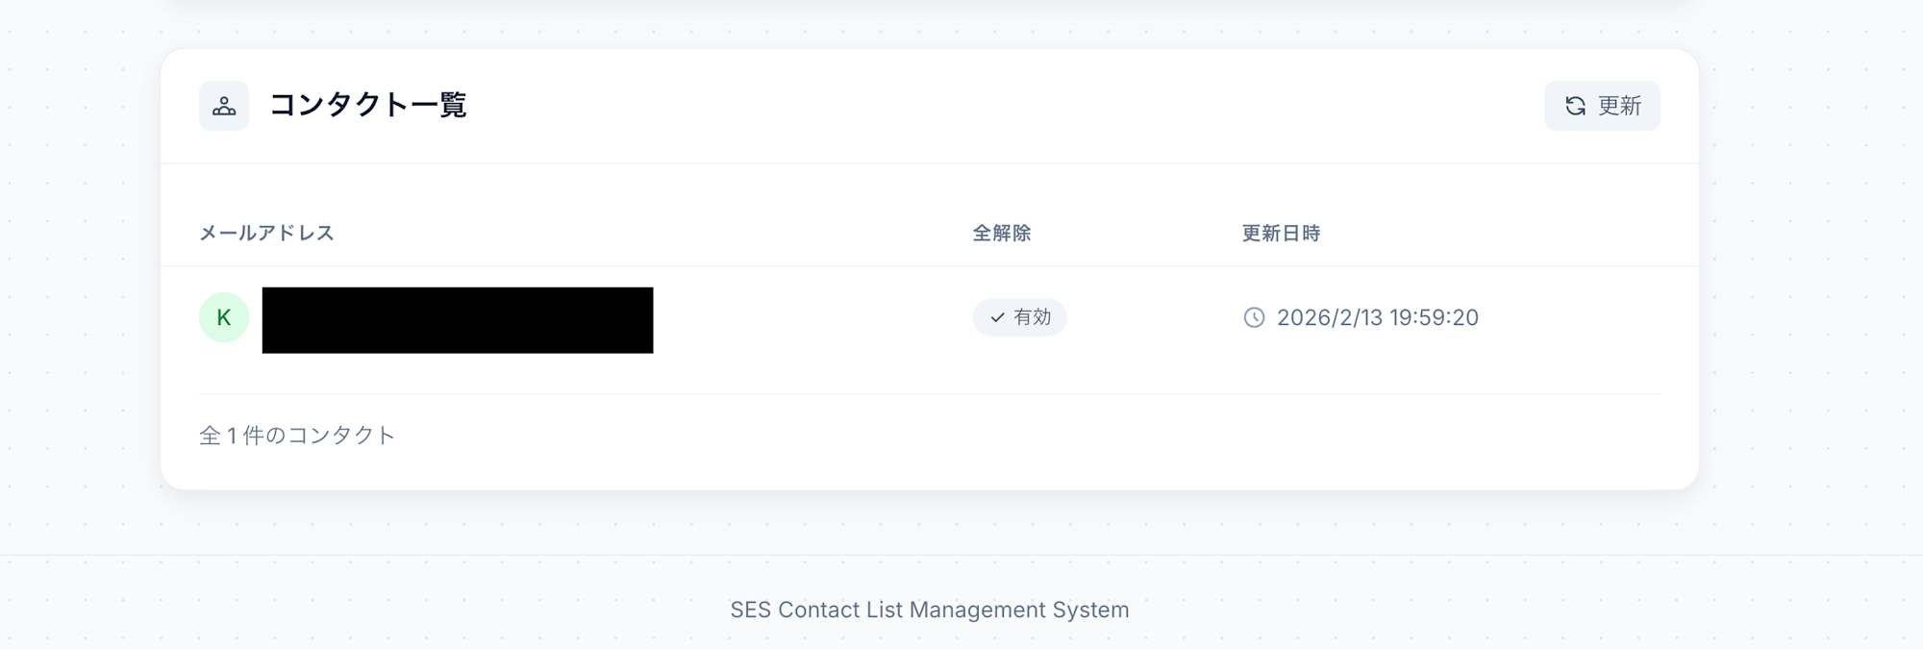Click the word SES in the footer
The height and width of the screenshot is (649, 1923).
(750, 610)
